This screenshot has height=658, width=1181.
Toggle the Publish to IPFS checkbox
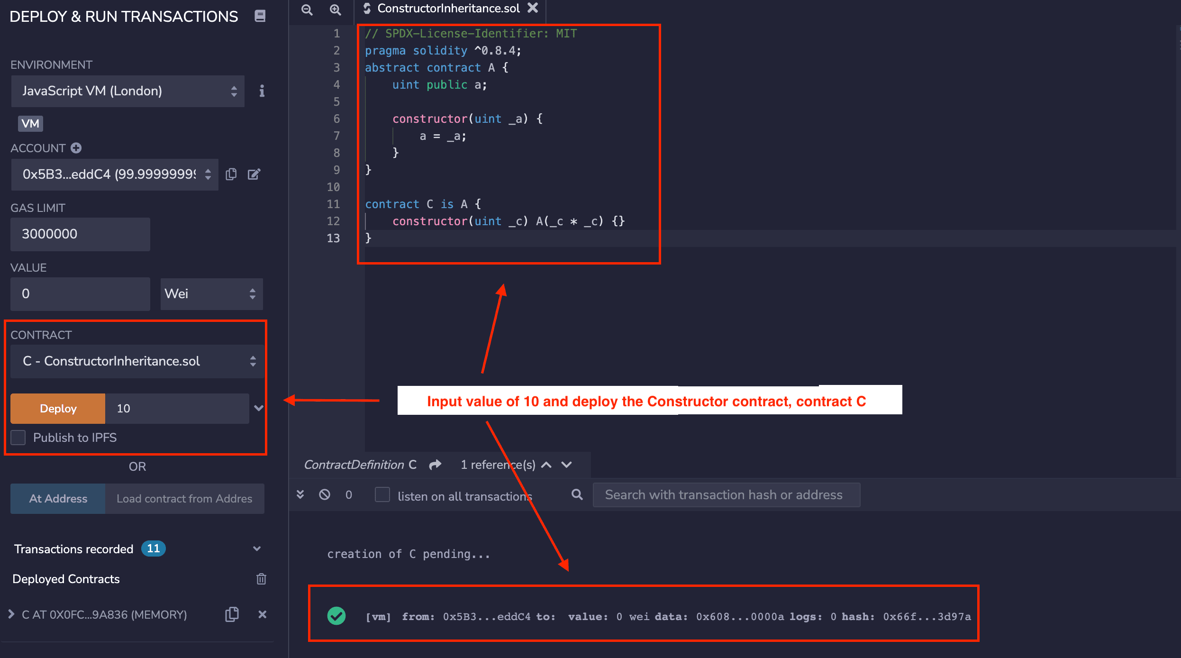tap(18, 438)
